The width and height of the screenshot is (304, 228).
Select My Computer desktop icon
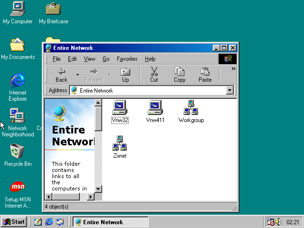pos(18,13)
